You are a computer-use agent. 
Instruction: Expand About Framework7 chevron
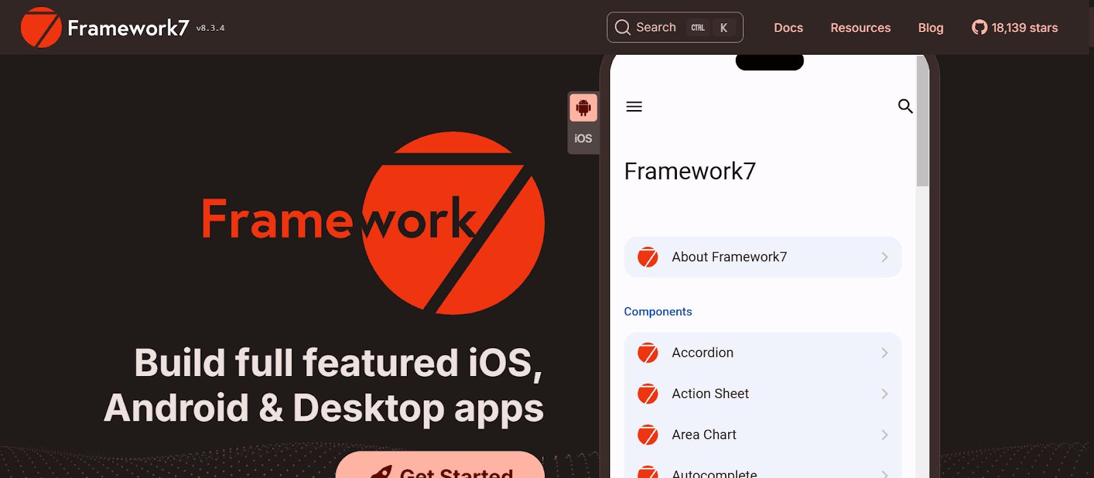[885, 257]
